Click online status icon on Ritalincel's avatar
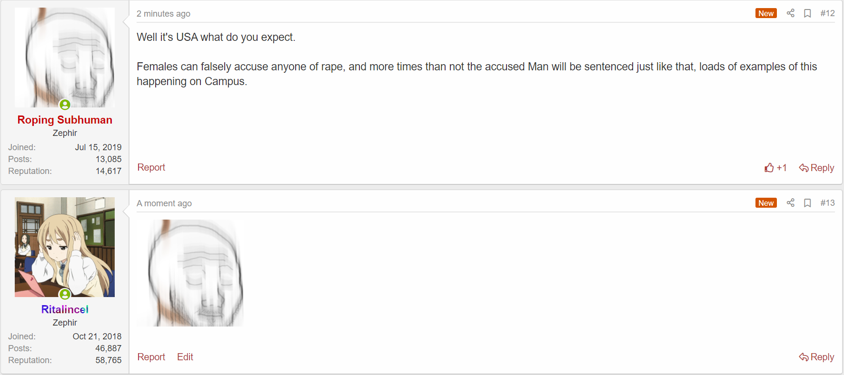Viewport: 844px width, 375px height. pos(65,294)
